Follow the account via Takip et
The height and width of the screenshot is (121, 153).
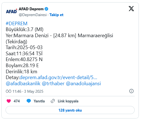(x=56, y=15)
